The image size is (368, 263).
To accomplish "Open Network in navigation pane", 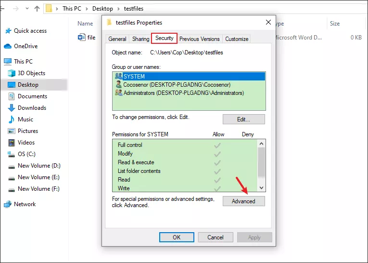I will click(25, 204).
